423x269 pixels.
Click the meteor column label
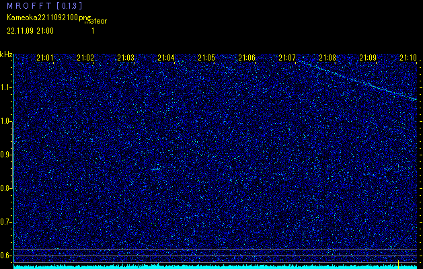click(x=95, y=21)
